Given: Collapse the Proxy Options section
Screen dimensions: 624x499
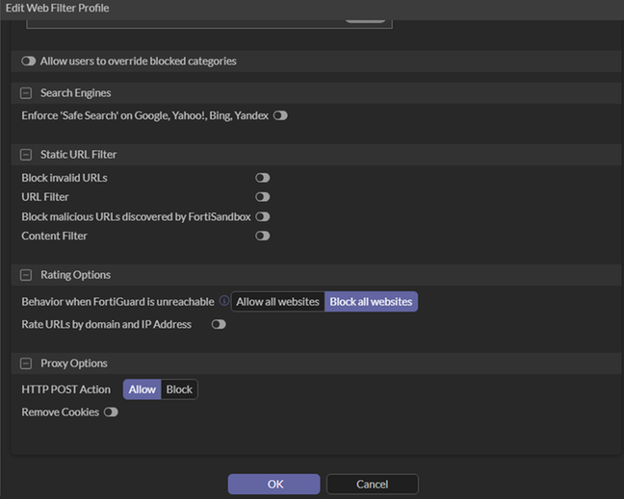Looking at the screenshot, I should (x=26, y=363).
